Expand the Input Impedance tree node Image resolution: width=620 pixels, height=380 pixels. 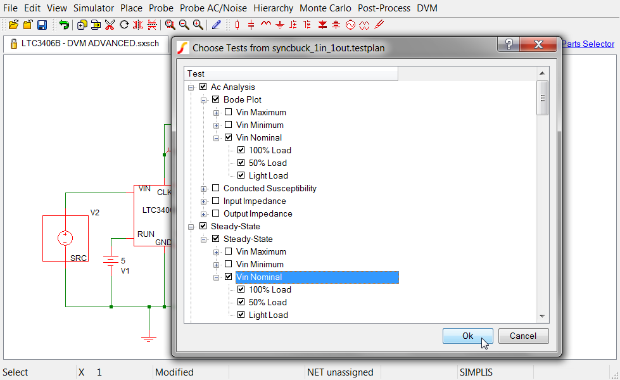pyautogui.click(x=203, y=201)
